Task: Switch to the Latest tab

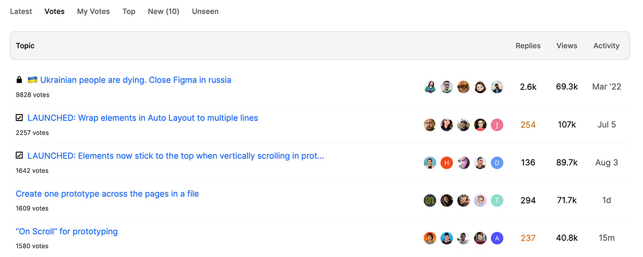Action: click(x=21, y=11)
